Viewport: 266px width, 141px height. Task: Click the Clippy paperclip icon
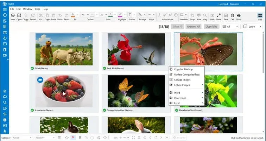coord(26,15)
